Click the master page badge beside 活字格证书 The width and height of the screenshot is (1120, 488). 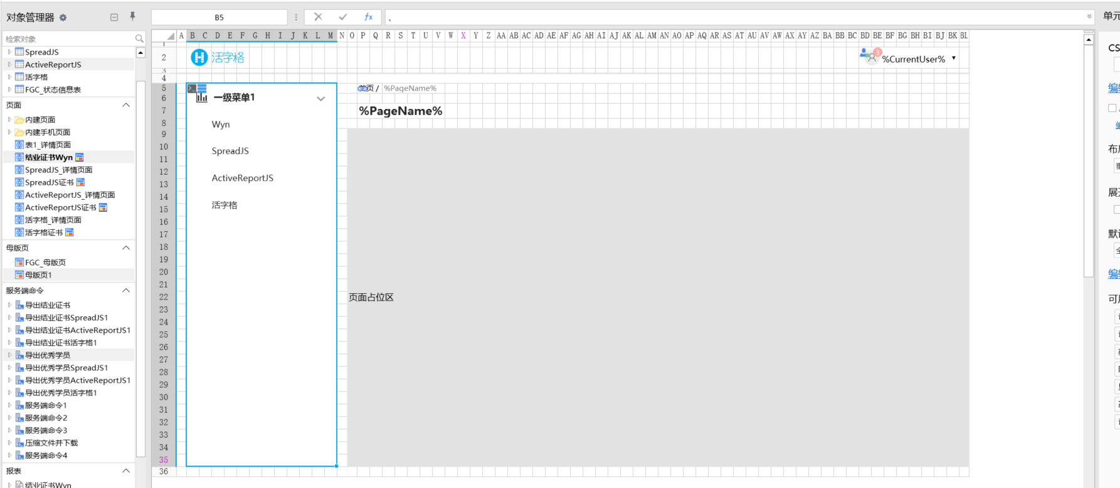pyautogui.click(x=69, y=232)
